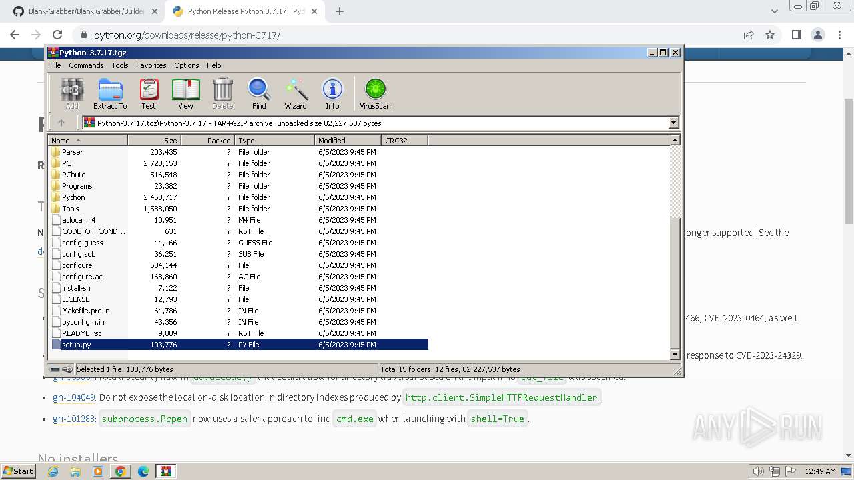Open Chrome tab search dropdown
Image resolution: width=854 pixels, height=480 pixels.
point(774,11)
